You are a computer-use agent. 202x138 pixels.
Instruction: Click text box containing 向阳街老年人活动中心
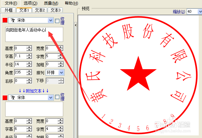(x=34, y=34)
